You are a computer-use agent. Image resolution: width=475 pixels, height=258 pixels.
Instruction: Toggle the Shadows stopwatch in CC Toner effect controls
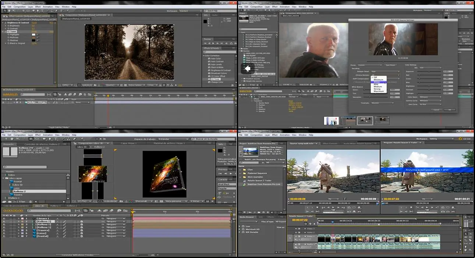8,40
